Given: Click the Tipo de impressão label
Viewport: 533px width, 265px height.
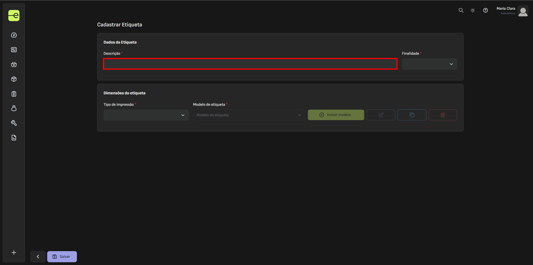Looking at the screenshot, I should (x=119, y=105).
